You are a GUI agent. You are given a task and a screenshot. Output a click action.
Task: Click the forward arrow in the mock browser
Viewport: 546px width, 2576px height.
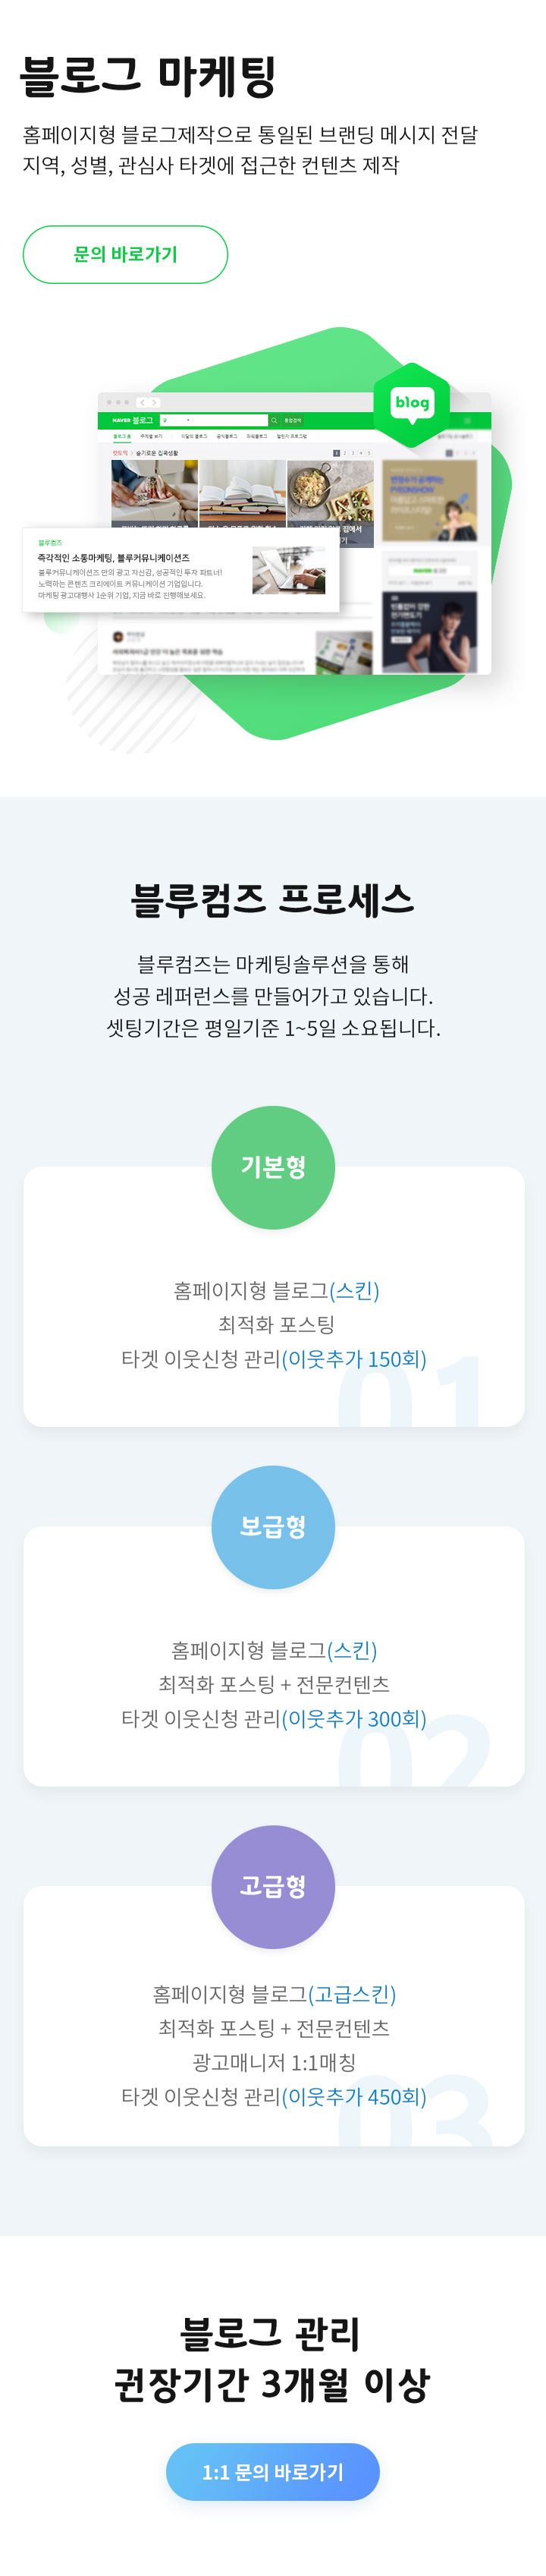pos(154,402)
